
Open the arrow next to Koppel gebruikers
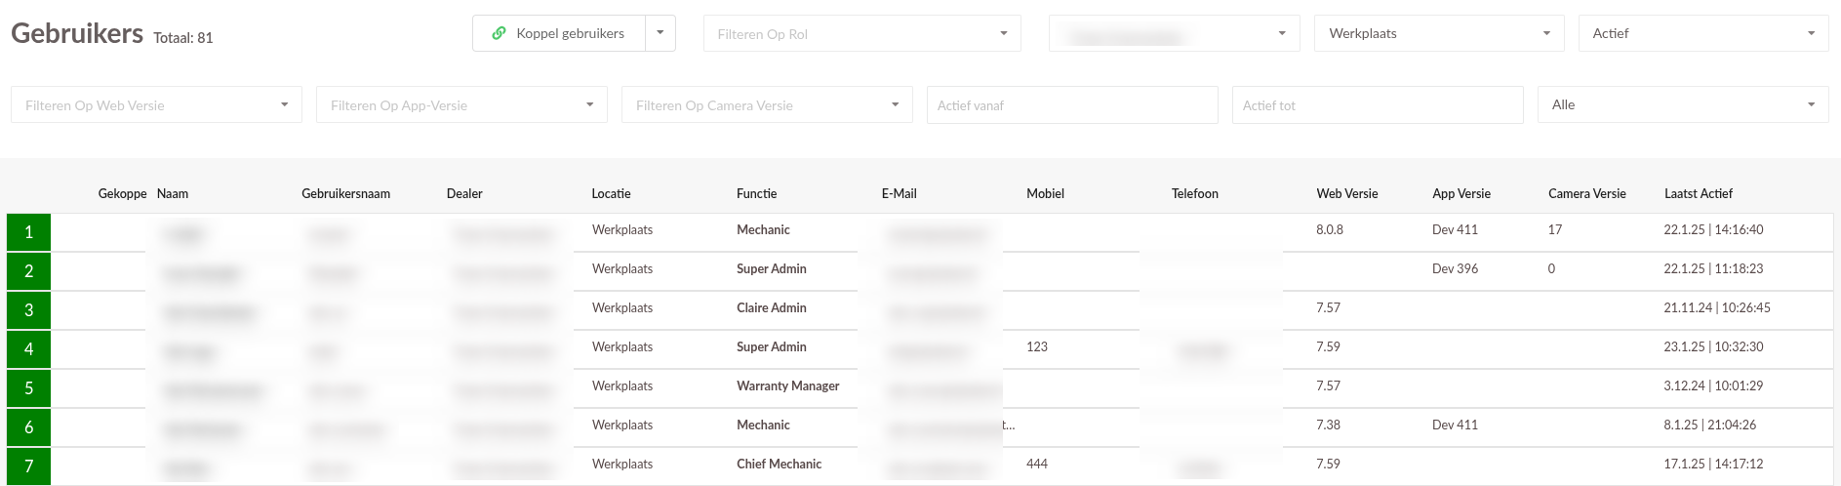[660, 33]
